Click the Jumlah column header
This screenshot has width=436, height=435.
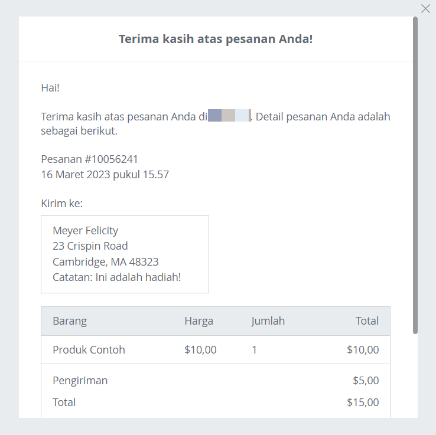click(268, 321)
